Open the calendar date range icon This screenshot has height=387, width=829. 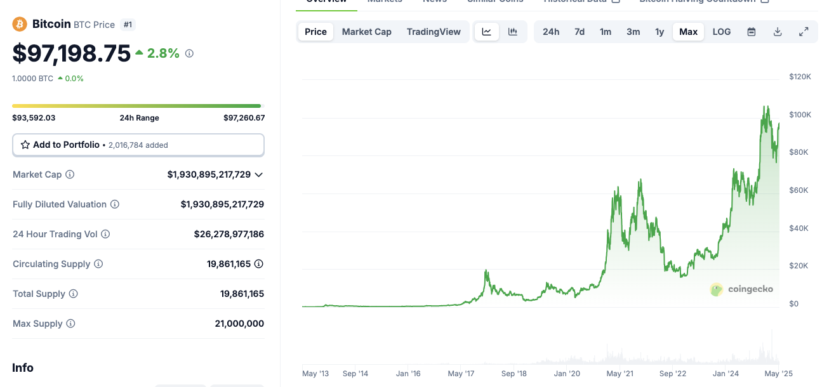tap(752, 31)
